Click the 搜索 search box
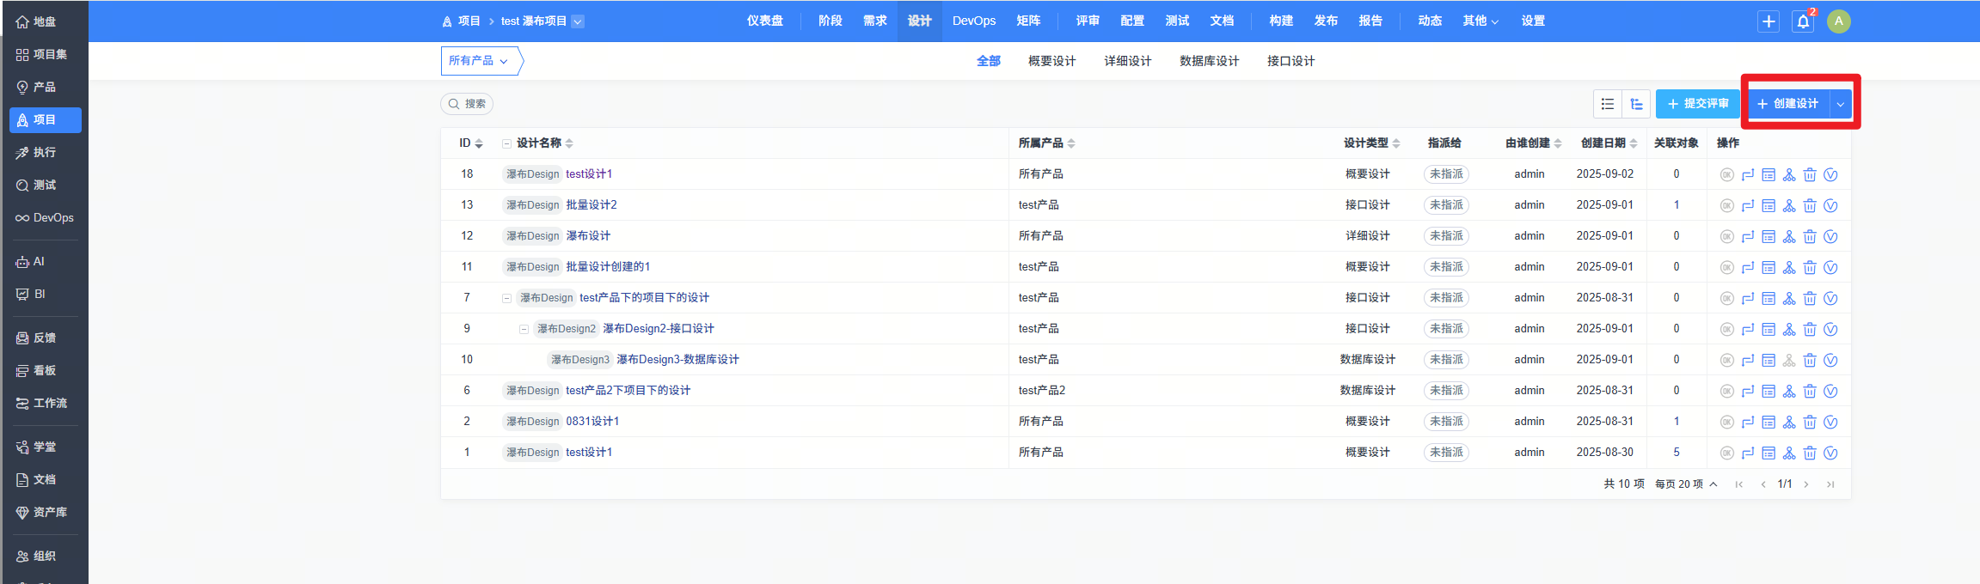Screen dimensions: 1980x584 click(467, 104)
